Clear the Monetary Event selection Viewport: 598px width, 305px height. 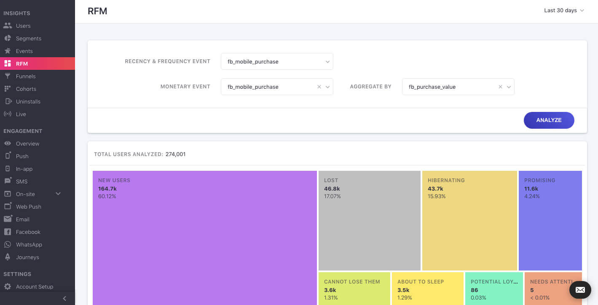click(319, 87)
